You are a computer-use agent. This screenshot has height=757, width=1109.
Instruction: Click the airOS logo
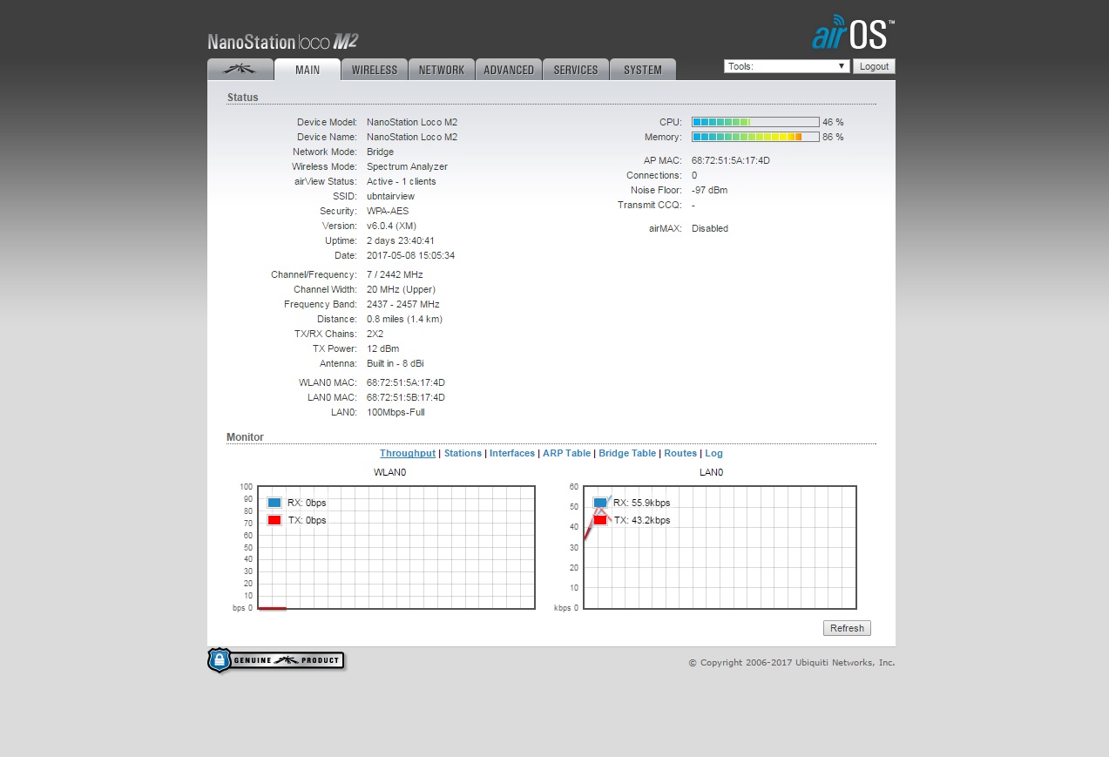point(852,34)
